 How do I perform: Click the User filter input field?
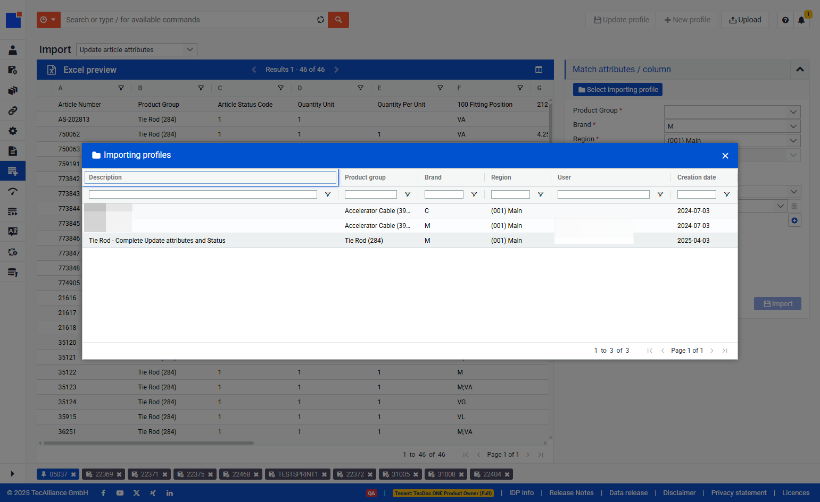pyautogui.click(x=603, y=194)
